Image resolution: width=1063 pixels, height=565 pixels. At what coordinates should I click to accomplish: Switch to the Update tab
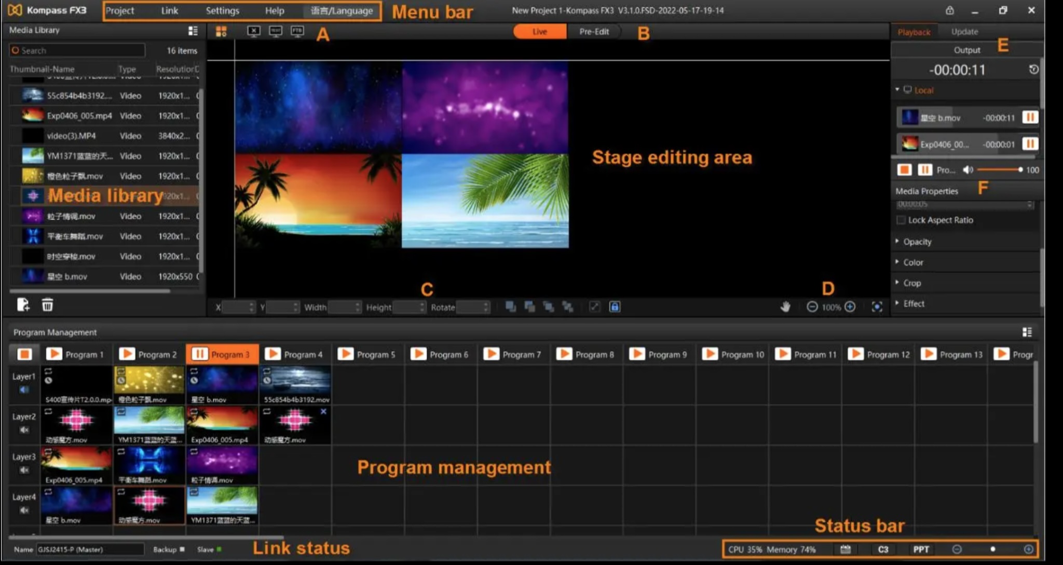pos(964,32)
